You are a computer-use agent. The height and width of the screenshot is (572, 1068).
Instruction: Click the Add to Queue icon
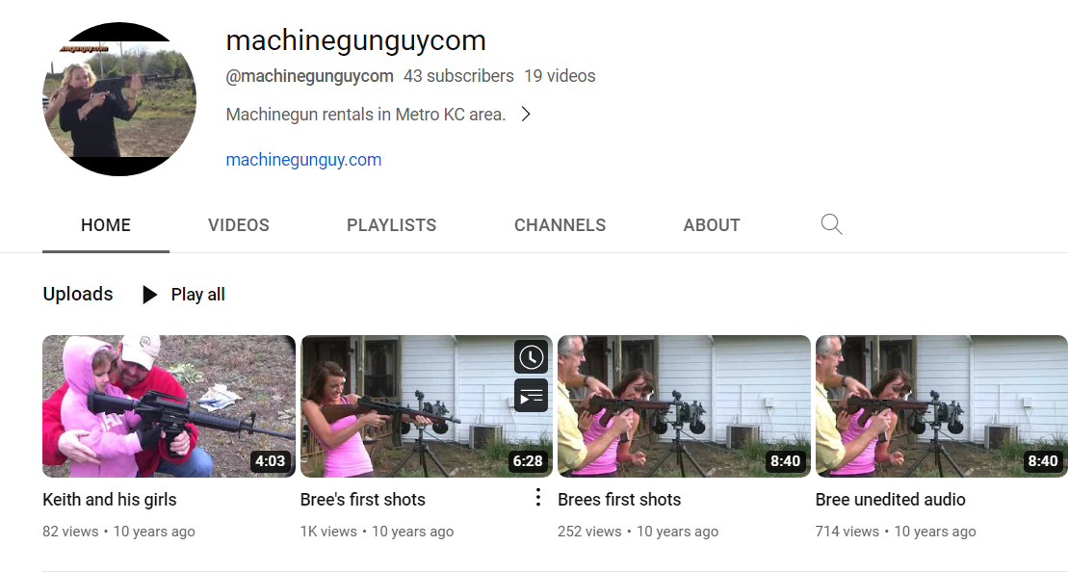point(531,395)
